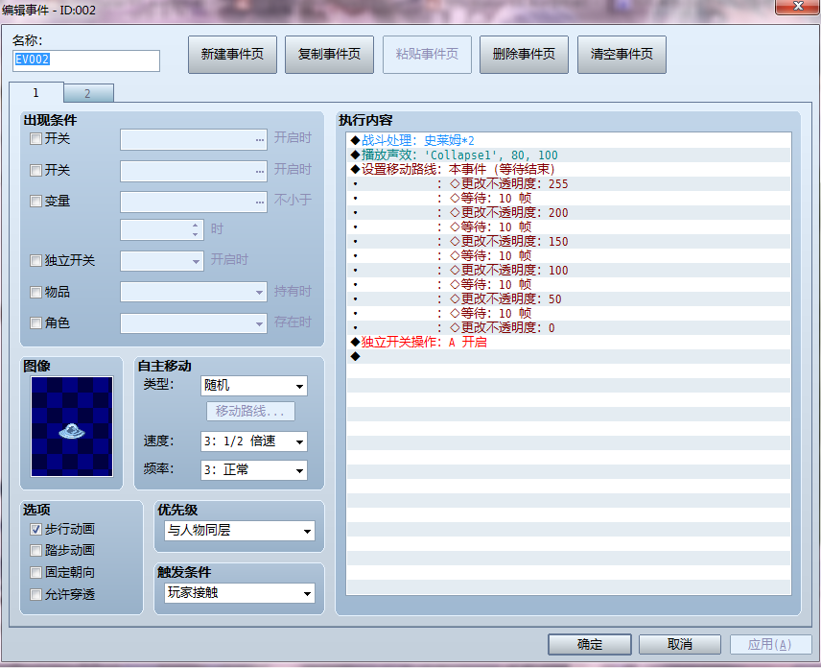Screen dimensions: 821x668
Task: Open the first 开关 selector field
Action: coord(194,140)
